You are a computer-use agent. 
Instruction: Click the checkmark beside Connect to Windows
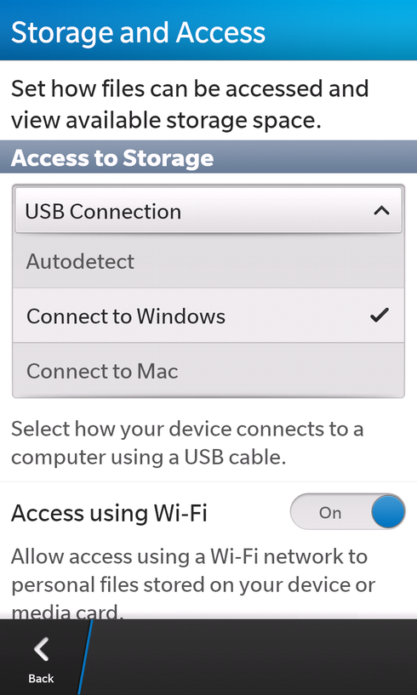click(380, 315)
